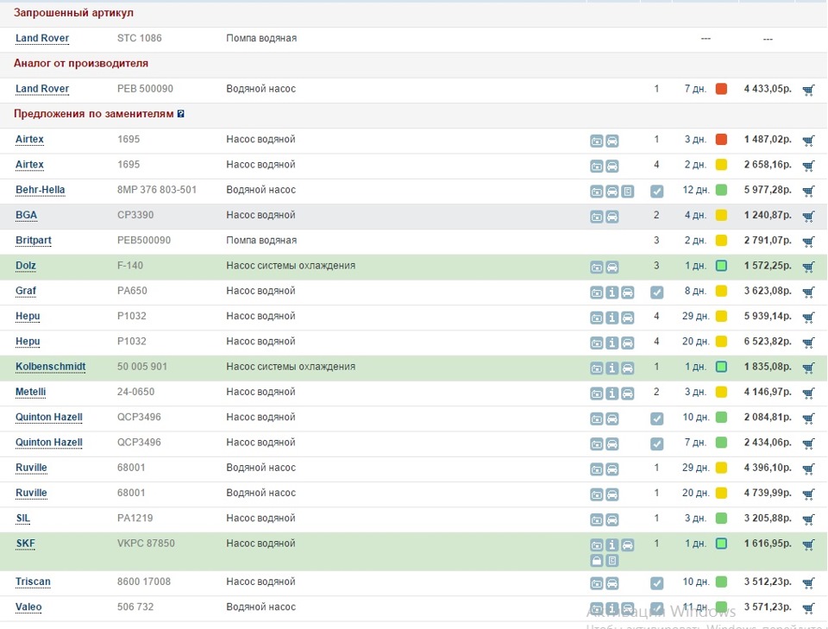Viewport: 828px width, 629px height.
Task: Add the Dolz F-140 pump to cart
Action: click(x=808, y=267)
